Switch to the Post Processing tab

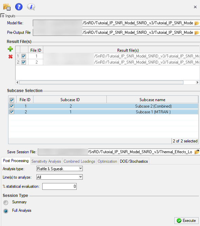[16, 161]
